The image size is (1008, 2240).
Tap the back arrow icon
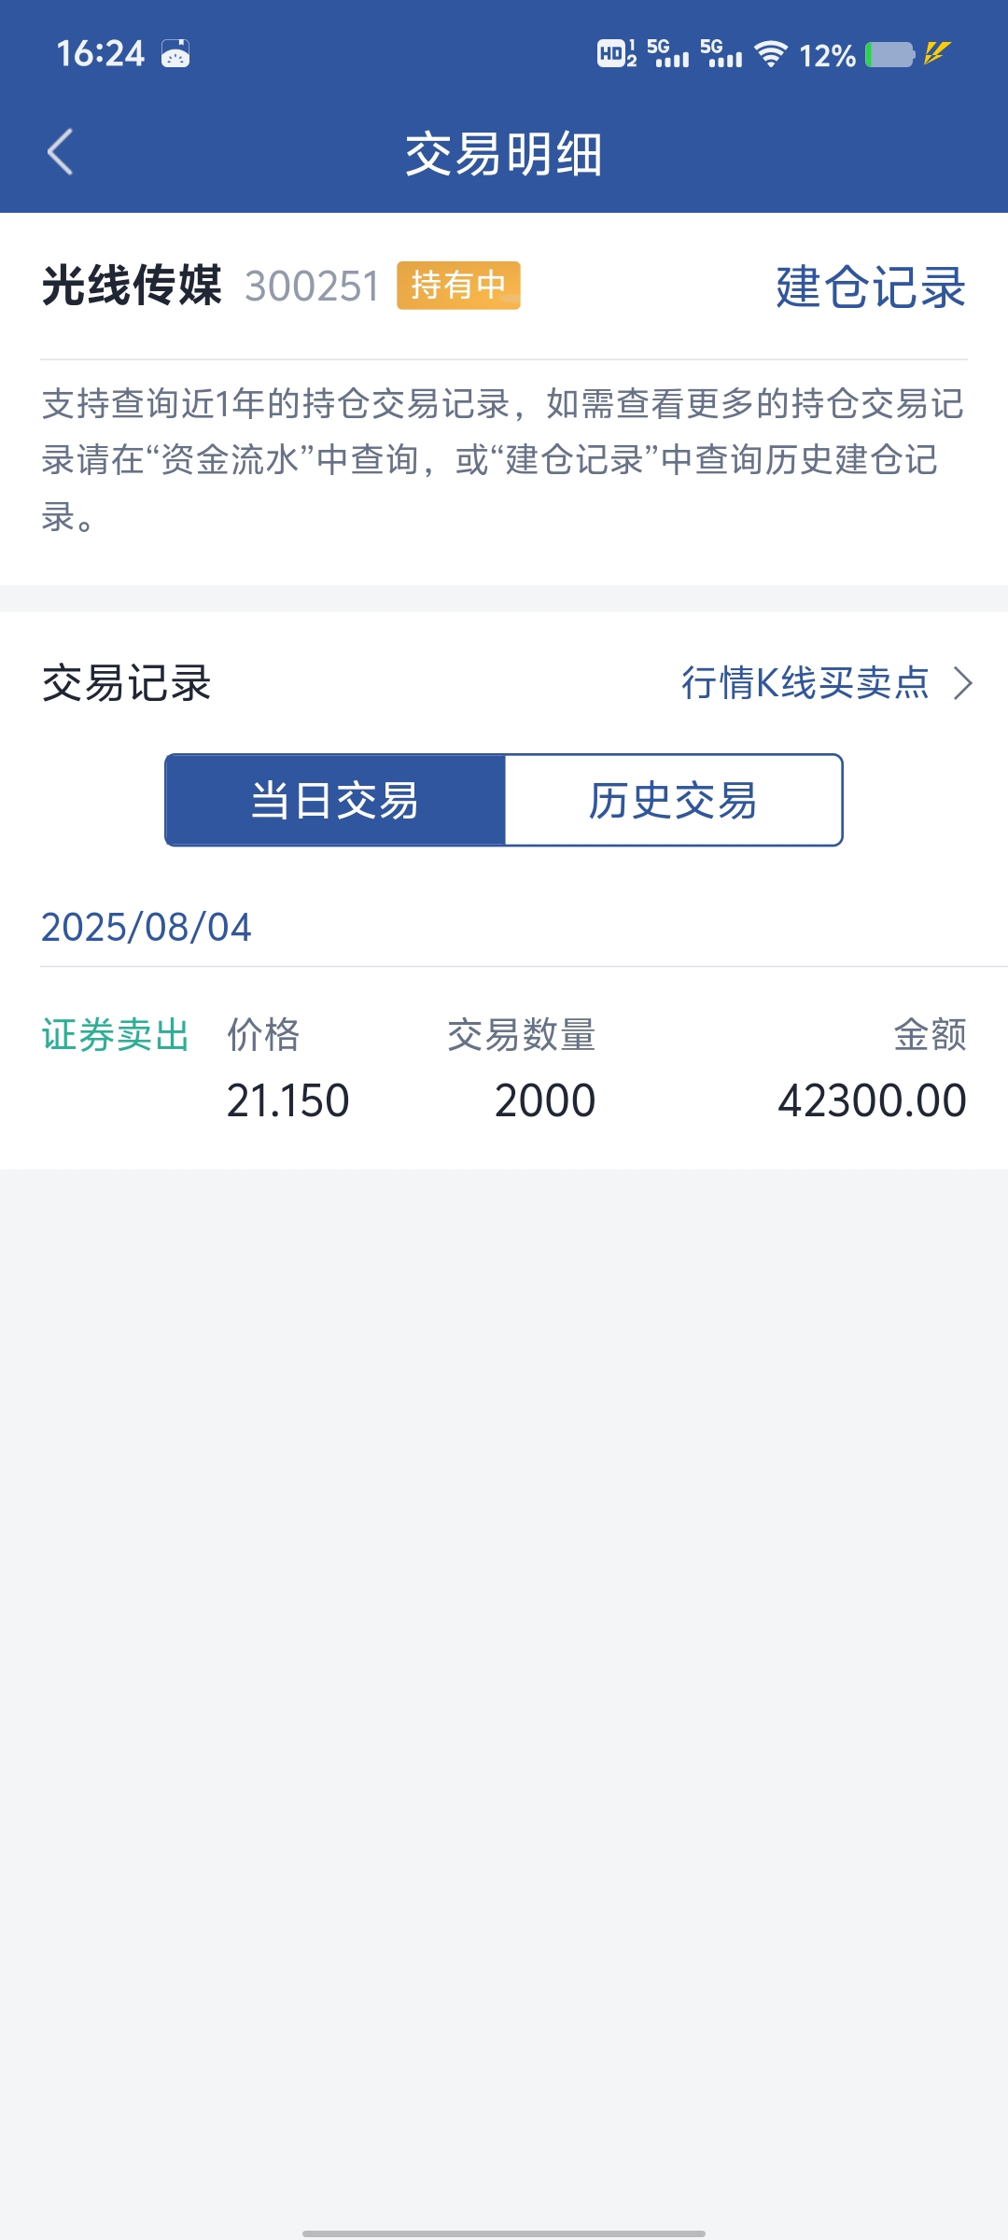61,152
